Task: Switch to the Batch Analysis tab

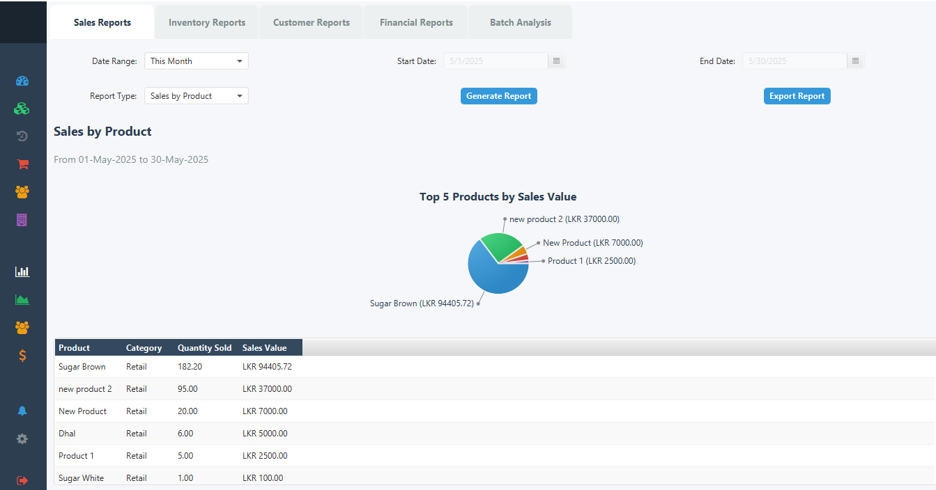Action: (x=521, y=22)
